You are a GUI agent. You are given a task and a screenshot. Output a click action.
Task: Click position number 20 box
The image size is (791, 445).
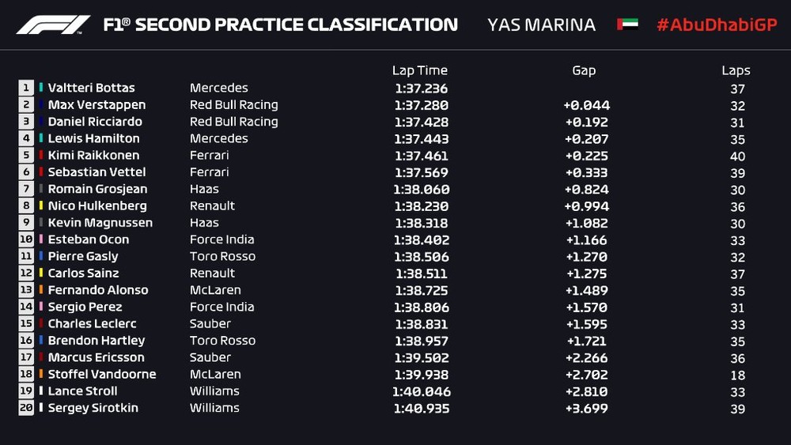(x=26, y=408)
